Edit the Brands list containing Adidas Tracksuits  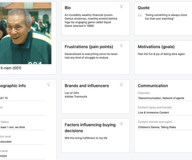tap(76, 95)
